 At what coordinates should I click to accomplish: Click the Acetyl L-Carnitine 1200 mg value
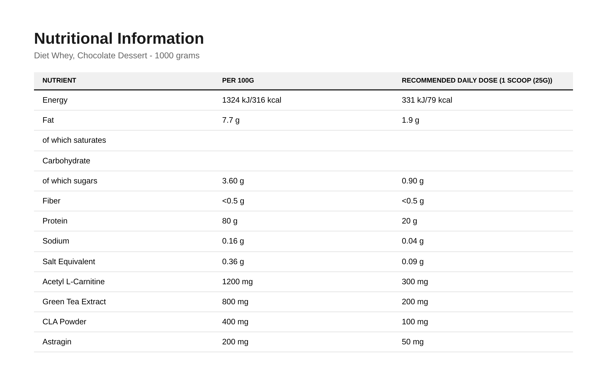(x=237, y=282)
